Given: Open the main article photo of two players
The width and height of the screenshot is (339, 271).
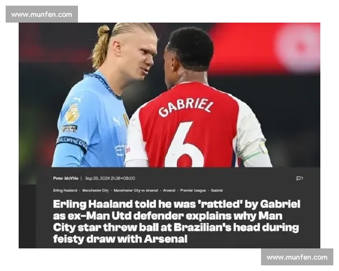Looking at the screenshot, I should click(x=169, y=95).
